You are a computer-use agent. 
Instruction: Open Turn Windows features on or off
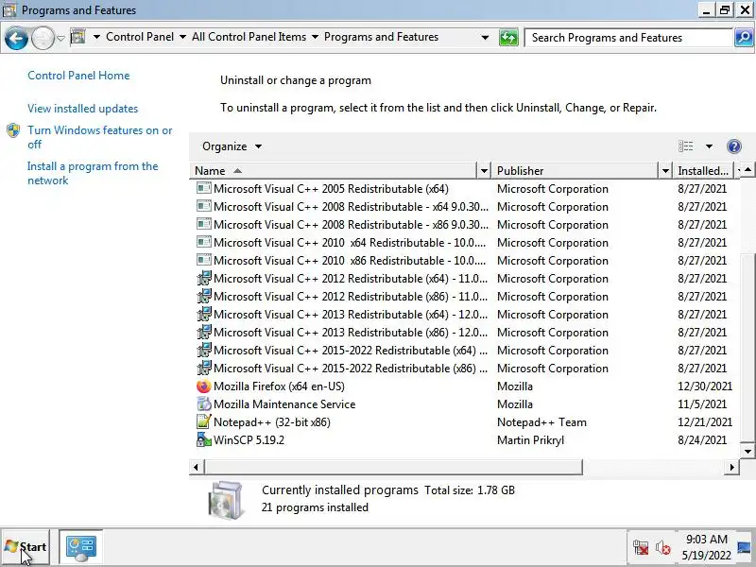100,137
